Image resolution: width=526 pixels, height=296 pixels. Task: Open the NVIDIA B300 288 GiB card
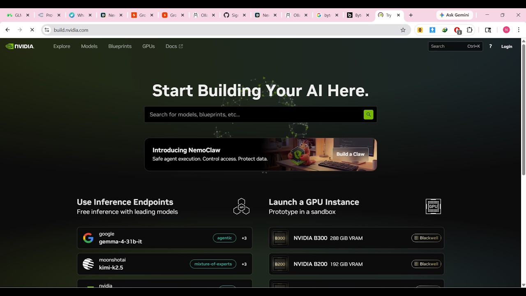pos(356,238)
